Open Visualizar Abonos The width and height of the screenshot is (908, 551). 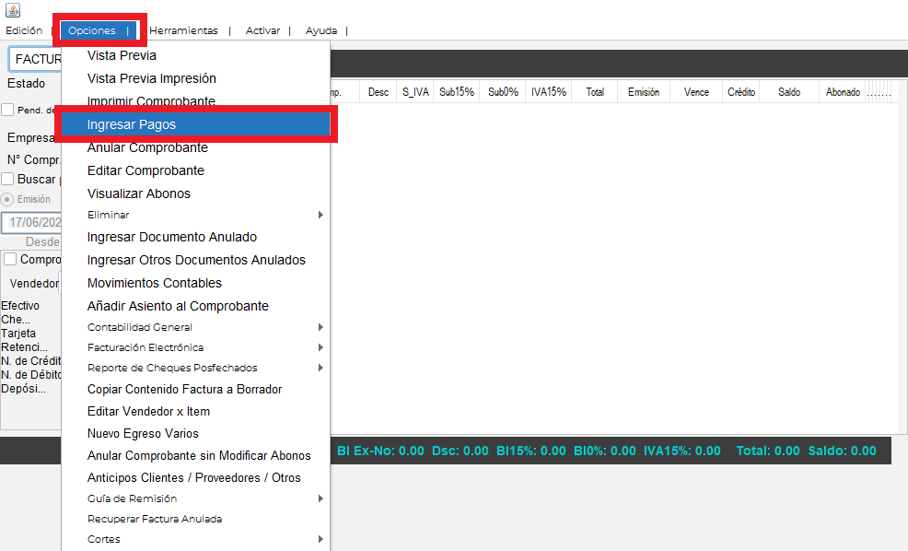coord(196,193)
